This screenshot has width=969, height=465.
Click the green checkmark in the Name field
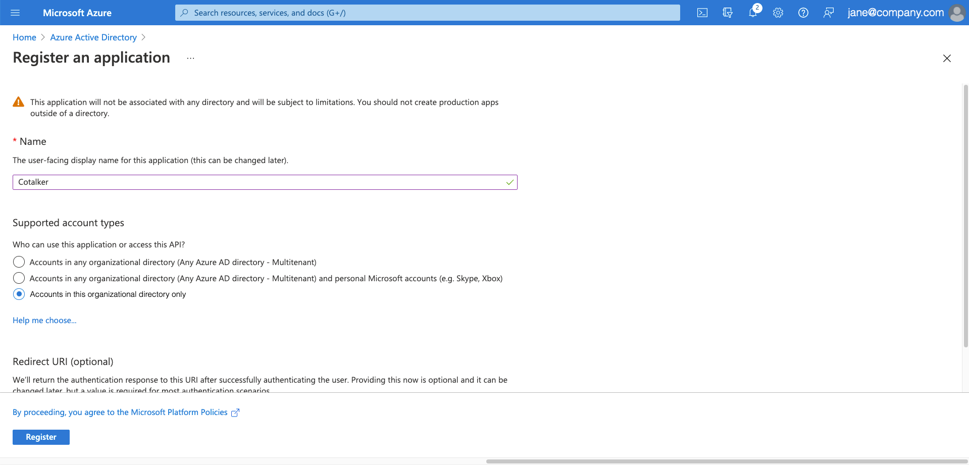[x=510, y=182]
